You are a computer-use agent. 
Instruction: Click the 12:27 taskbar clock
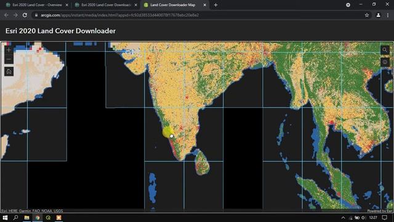(373, 218)
